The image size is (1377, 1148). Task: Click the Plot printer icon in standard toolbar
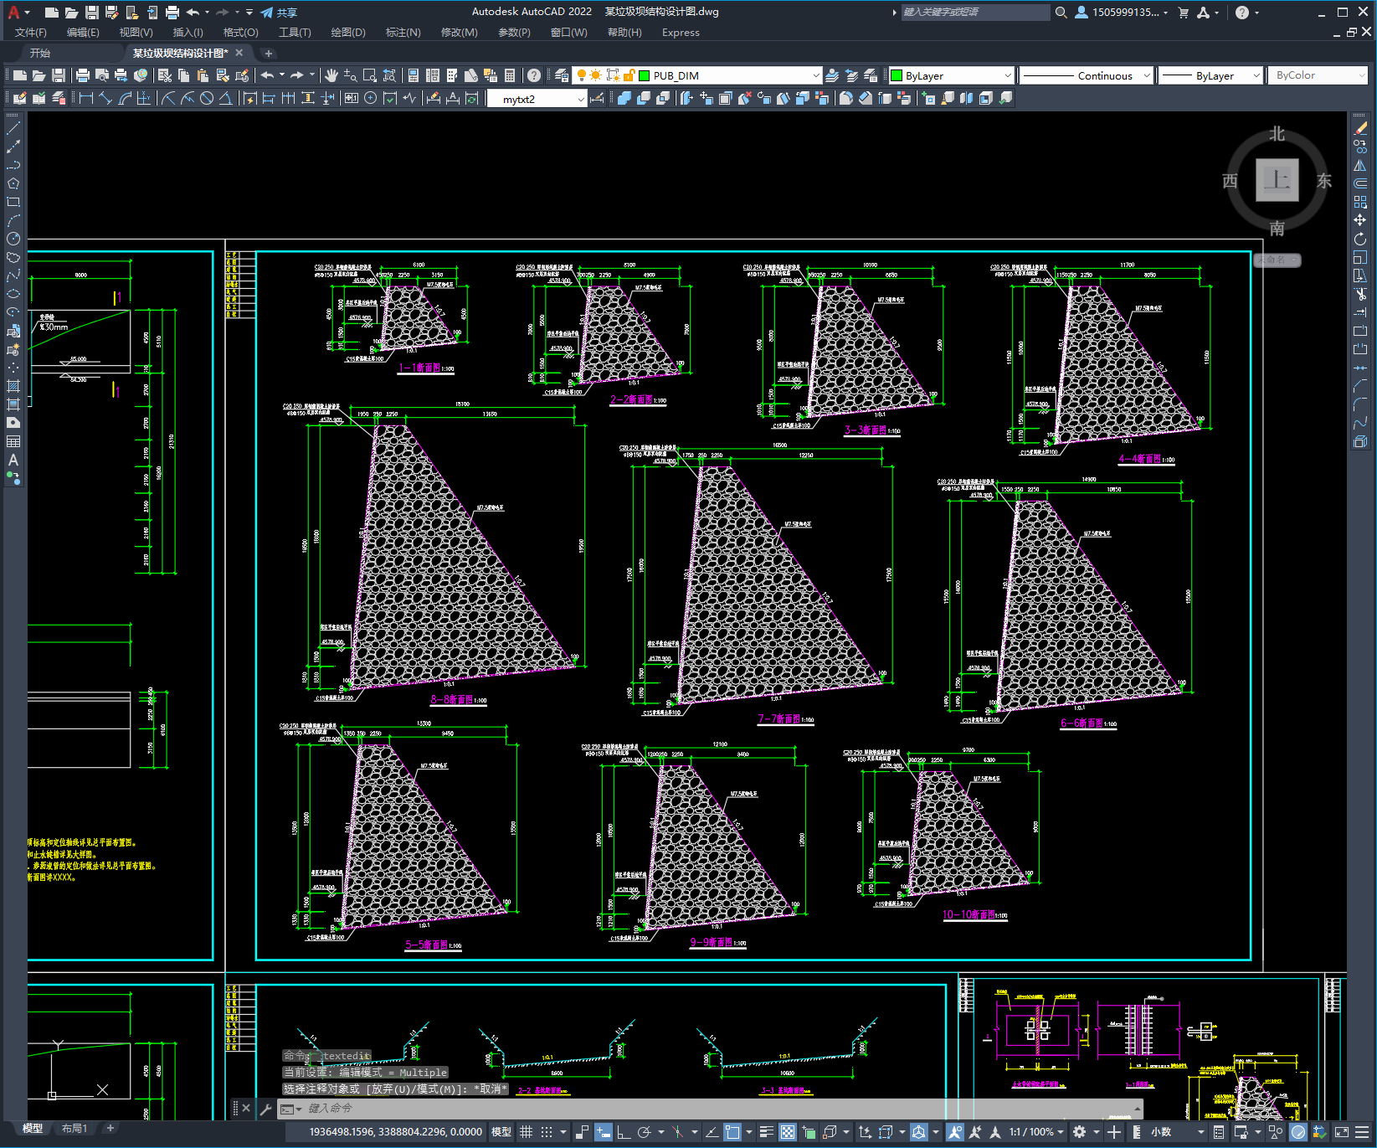83,75
